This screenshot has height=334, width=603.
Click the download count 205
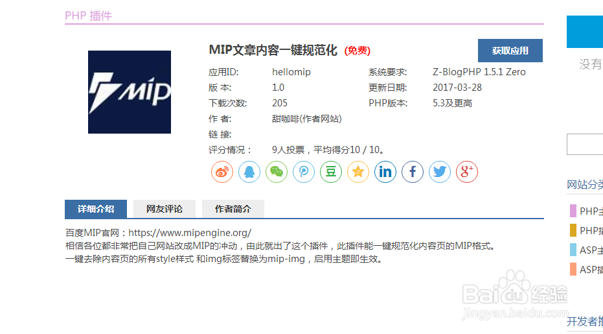click(x=280, y=103)
